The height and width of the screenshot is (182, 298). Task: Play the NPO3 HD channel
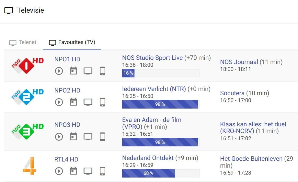(x=59, y=137)
